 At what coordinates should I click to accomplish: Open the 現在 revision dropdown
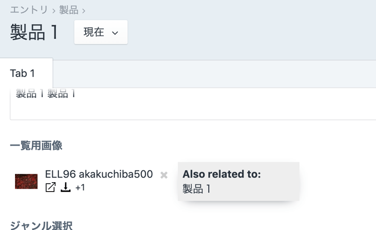(101, 32)
